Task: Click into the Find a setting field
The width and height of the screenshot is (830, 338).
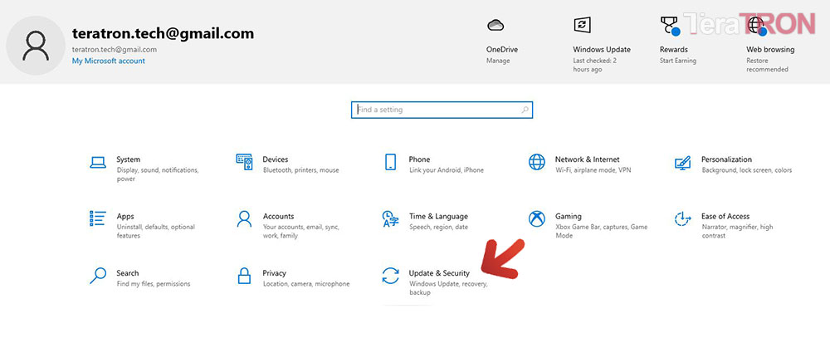Action: (x=442, y=110)
